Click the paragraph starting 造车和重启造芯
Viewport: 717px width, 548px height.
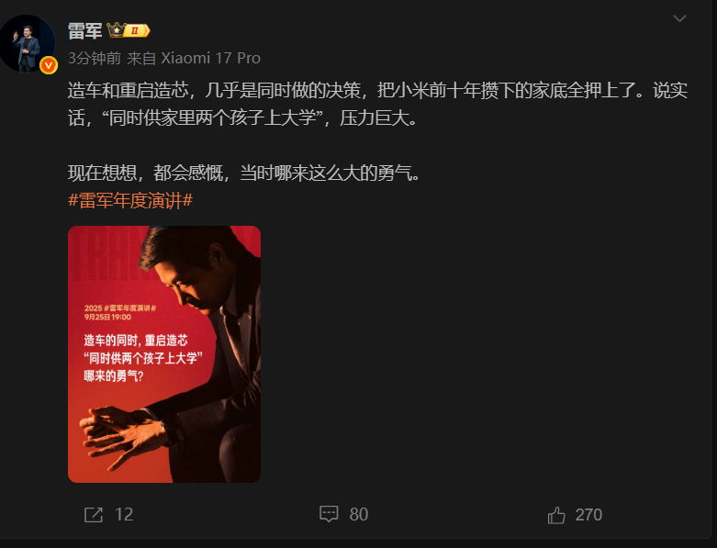click(x=377, y=105)
